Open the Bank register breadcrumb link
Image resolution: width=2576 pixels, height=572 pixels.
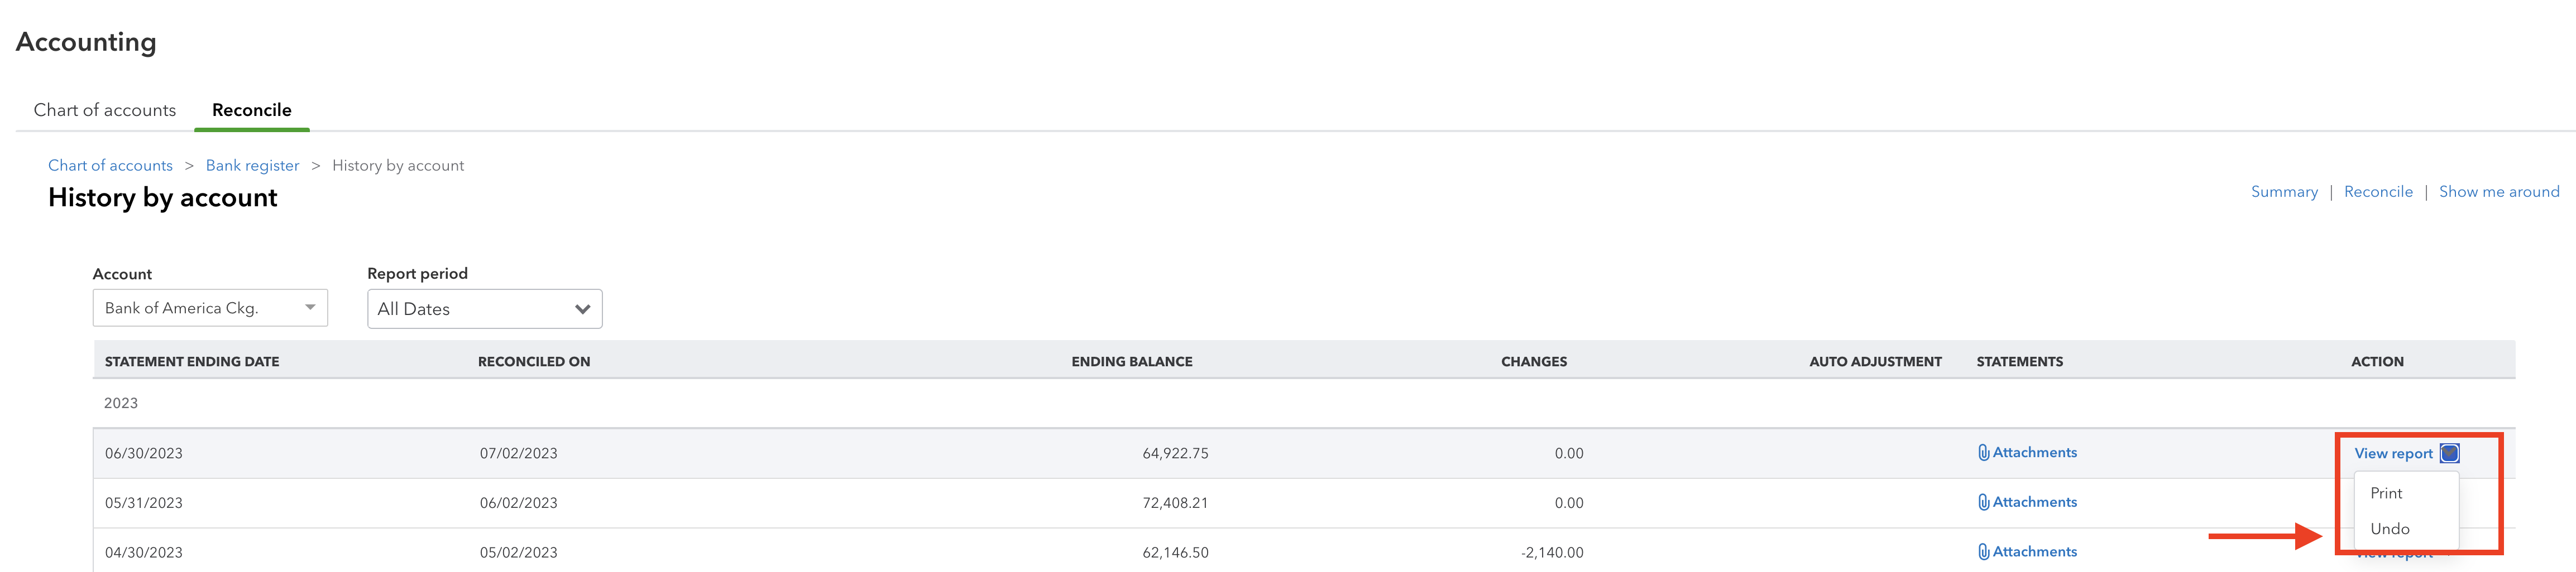click(x=252, y=166)
